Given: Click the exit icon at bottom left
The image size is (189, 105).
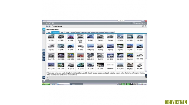Looking at the screenshot, I should click(x=44, y=81).
